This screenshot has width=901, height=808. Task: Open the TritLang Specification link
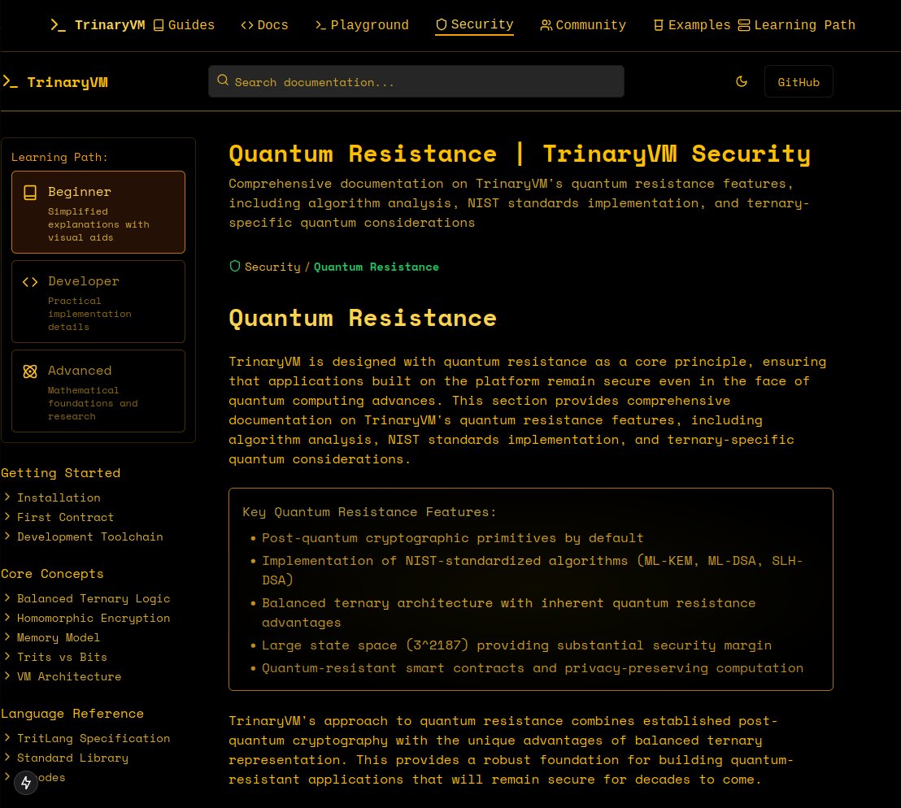[94, 738]
